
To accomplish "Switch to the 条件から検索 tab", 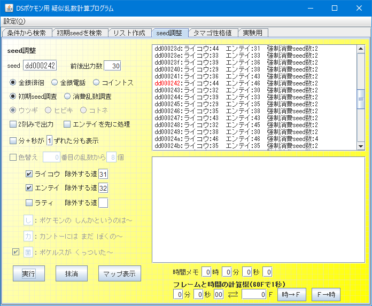I will pos(27,33).
